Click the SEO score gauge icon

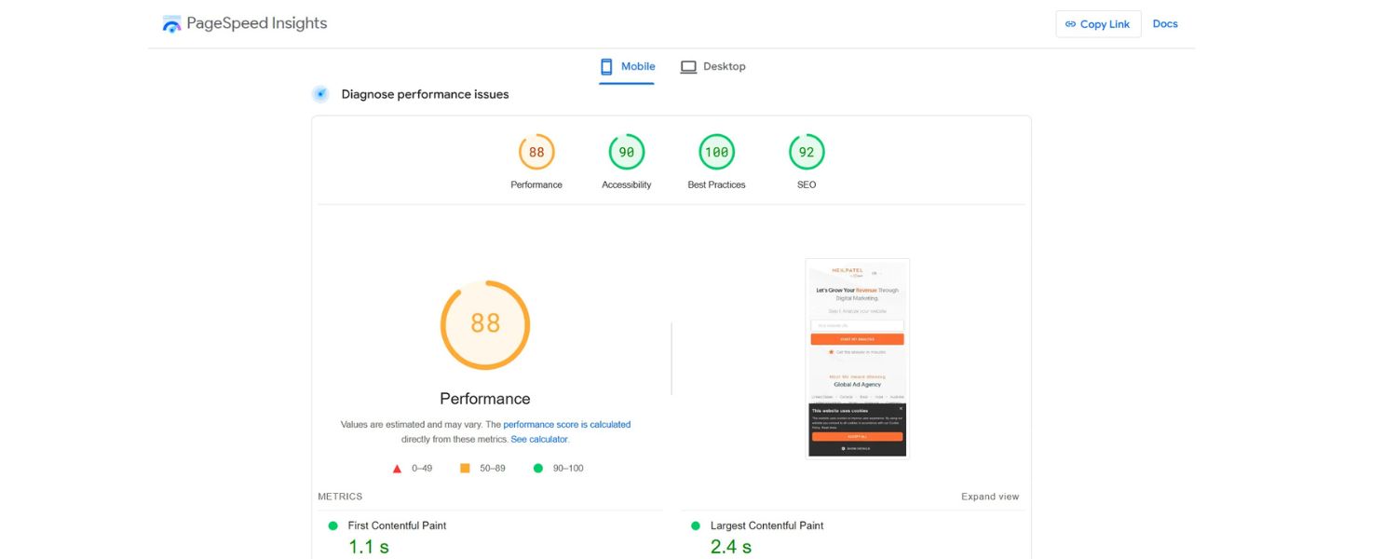point(806,150)
